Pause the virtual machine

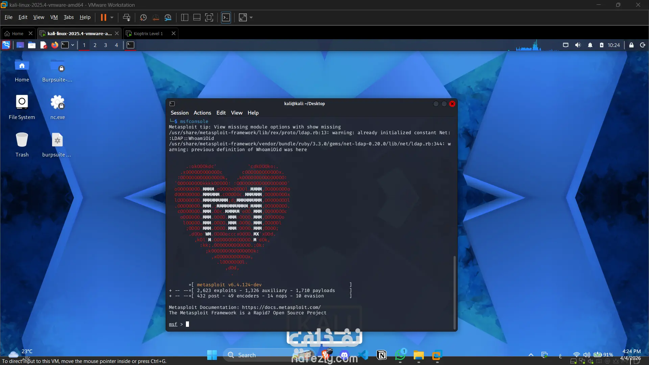pyautogui.click(x=103, y=18)
